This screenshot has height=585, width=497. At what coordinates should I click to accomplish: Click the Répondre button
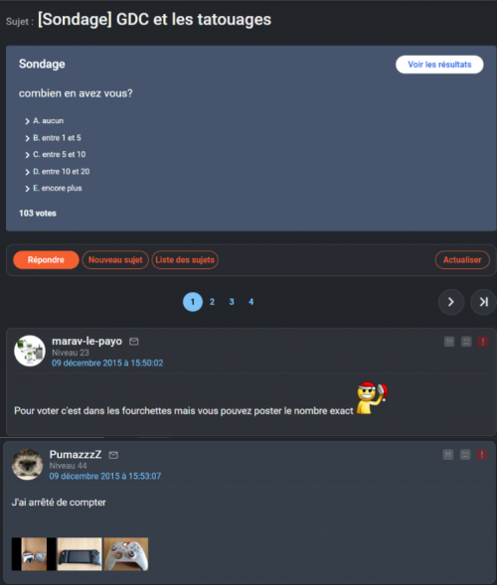pos(46,260)
